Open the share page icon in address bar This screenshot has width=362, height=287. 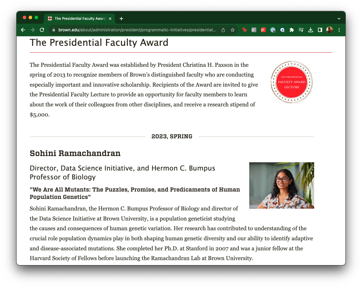tap(223, 30)
